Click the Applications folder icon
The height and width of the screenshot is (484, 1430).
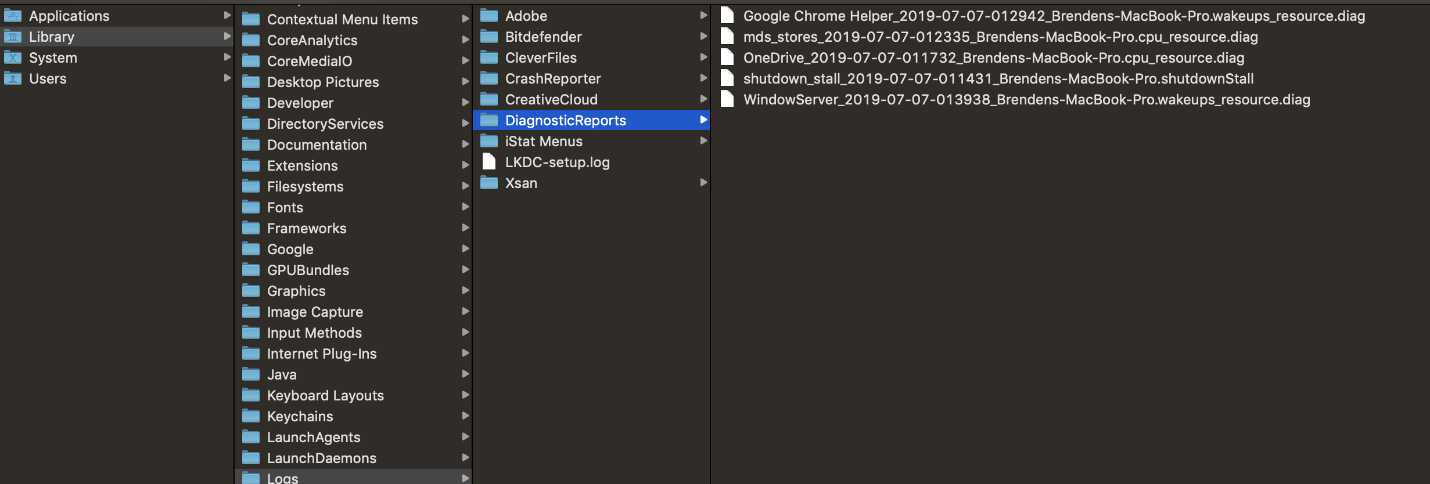[x=13, y=16]
